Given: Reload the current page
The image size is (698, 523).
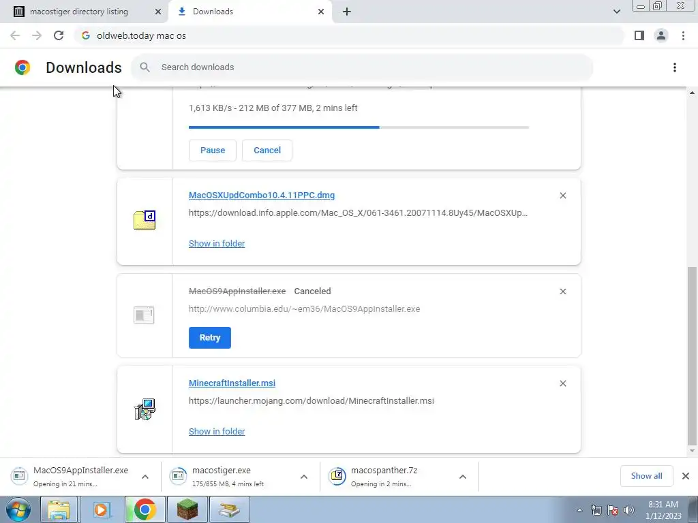Looking at the screenshot, I should 59,35.
